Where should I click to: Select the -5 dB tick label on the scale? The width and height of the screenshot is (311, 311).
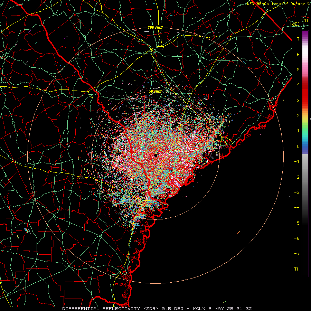click(297, 223)
